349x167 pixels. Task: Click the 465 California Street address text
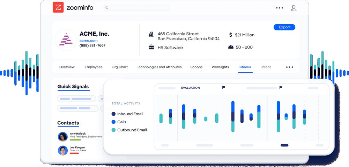tap(178, 34)
